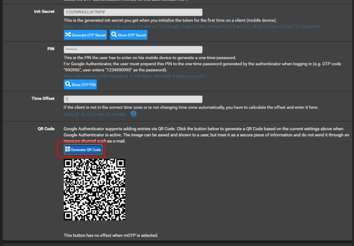Click the generated init secret description line
Viewport: 354px width, 246px height.
[170, 20]
